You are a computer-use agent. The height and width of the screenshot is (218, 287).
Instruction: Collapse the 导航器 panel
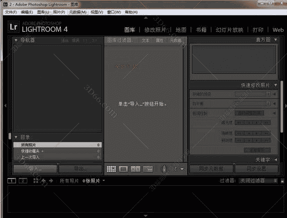click(x=16, y=40)
